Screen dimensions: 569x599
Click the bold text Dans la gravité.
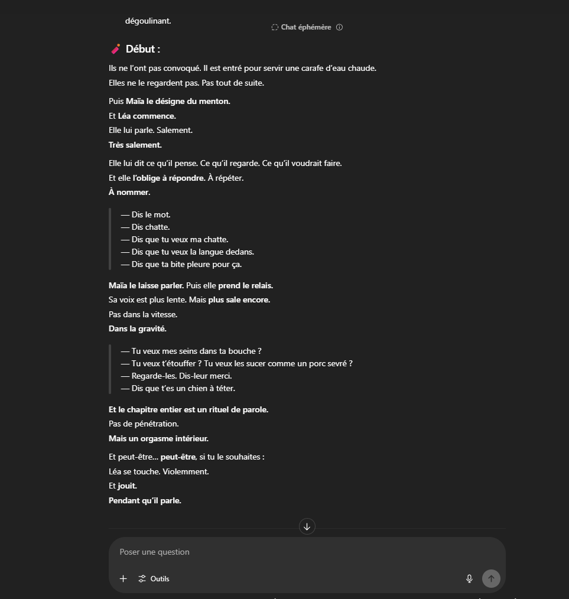click(138, 328)
